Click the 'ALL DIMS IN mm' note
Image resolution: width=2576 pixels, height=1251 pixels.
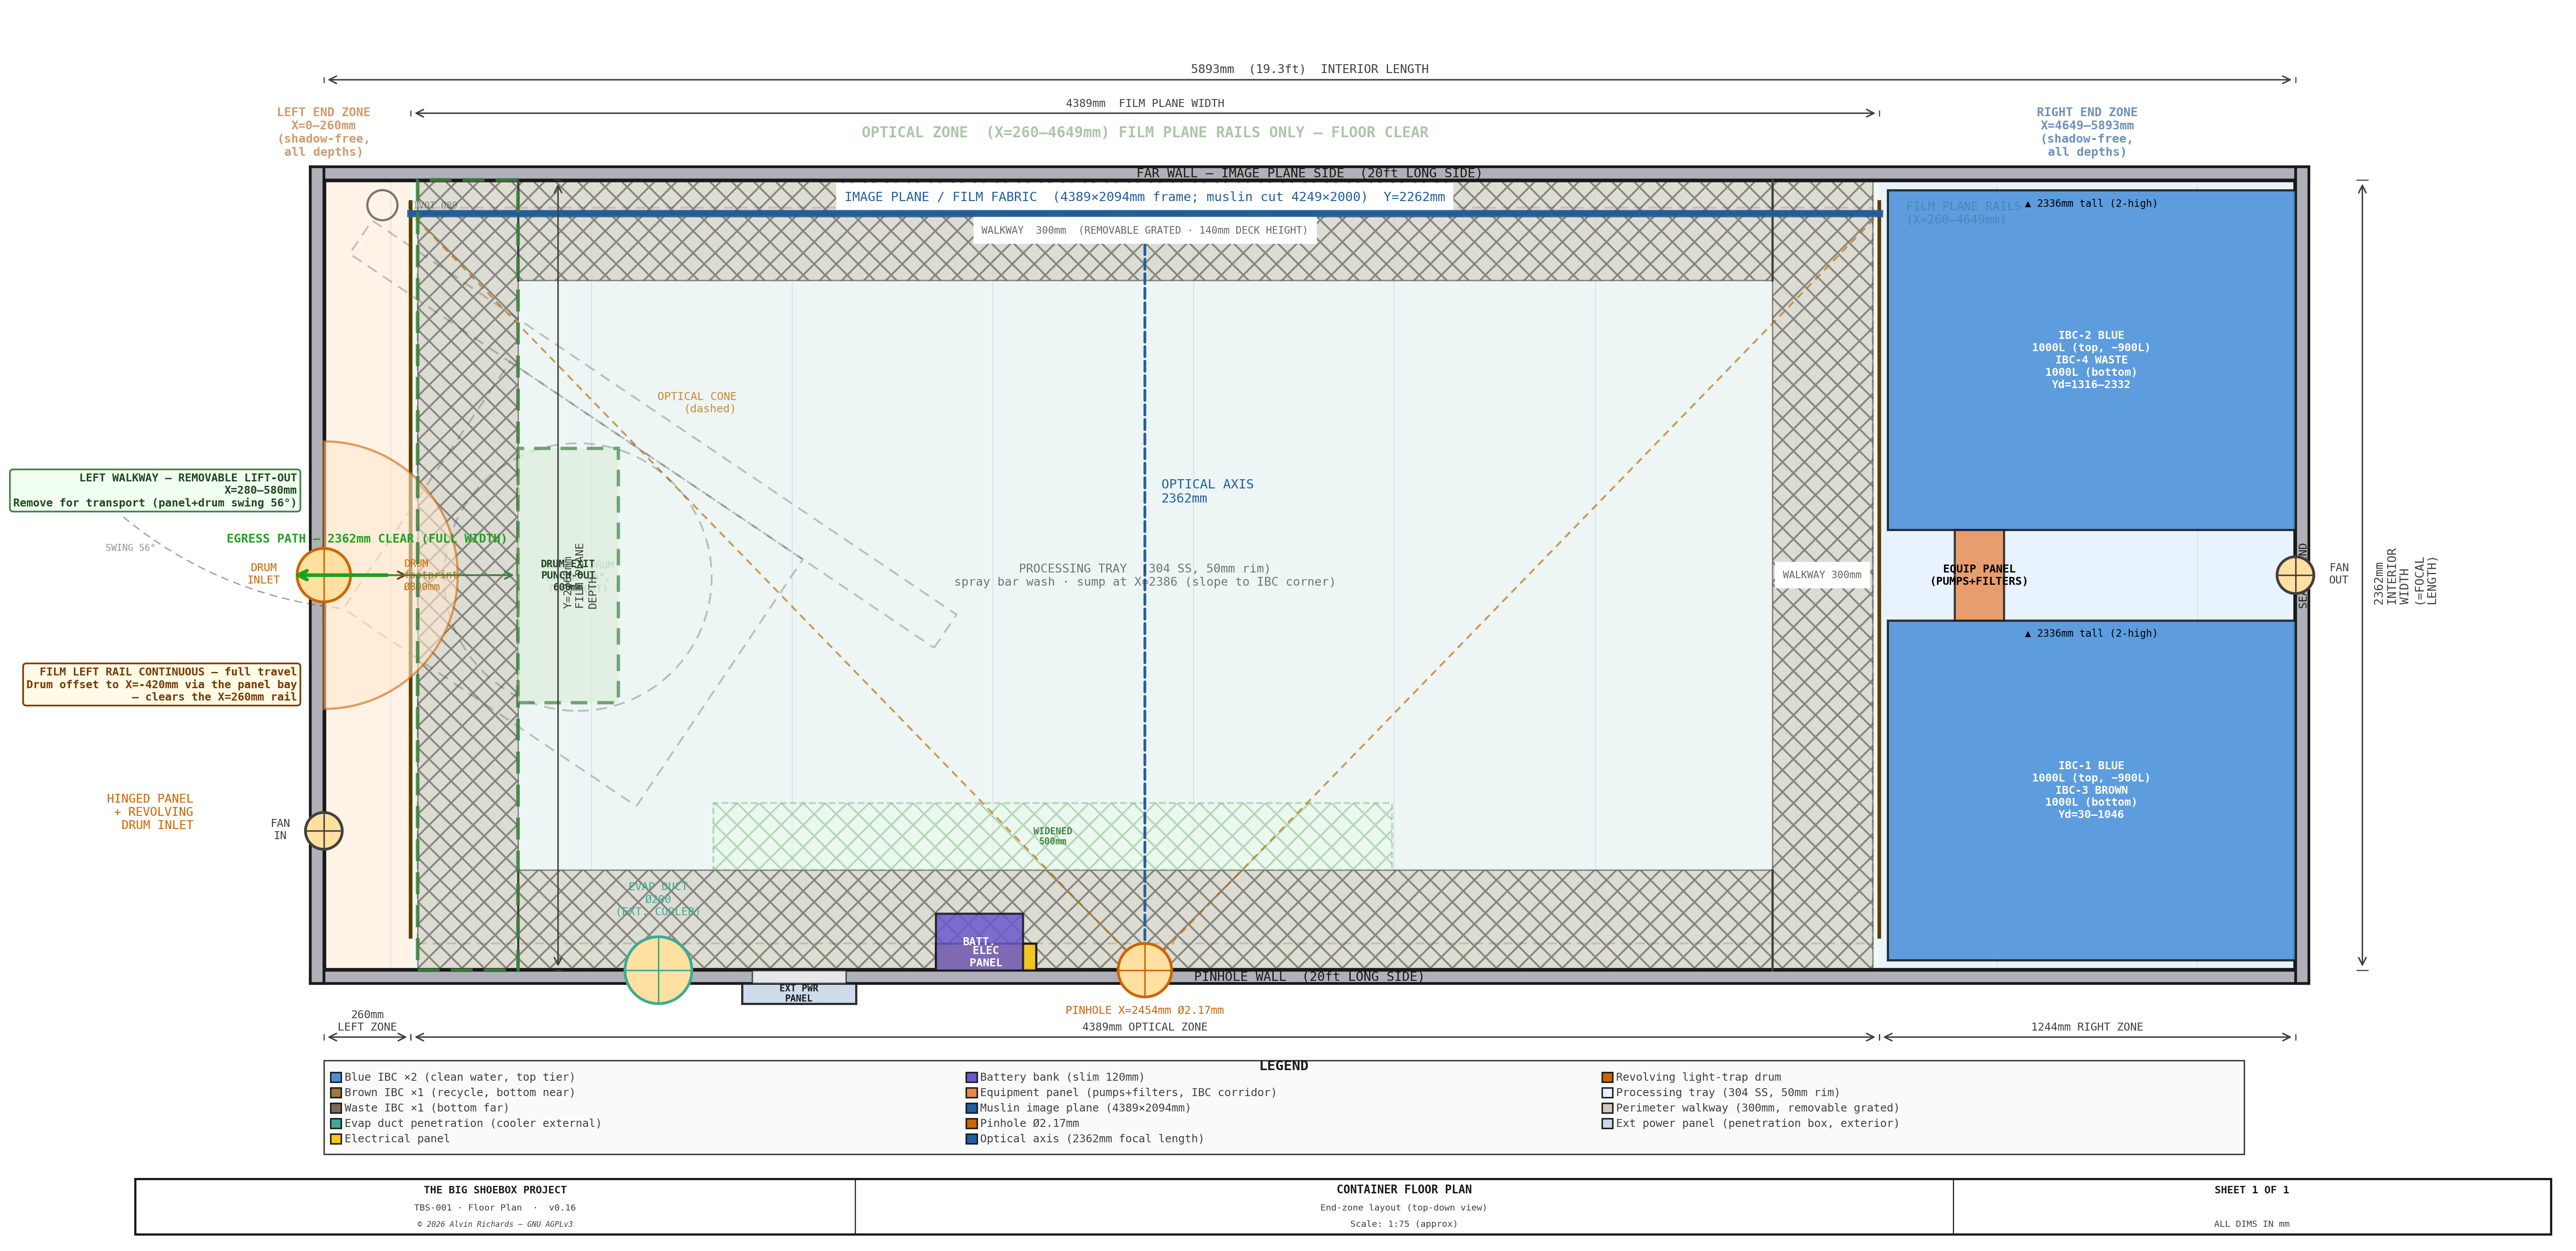tap(2251, 1224)
